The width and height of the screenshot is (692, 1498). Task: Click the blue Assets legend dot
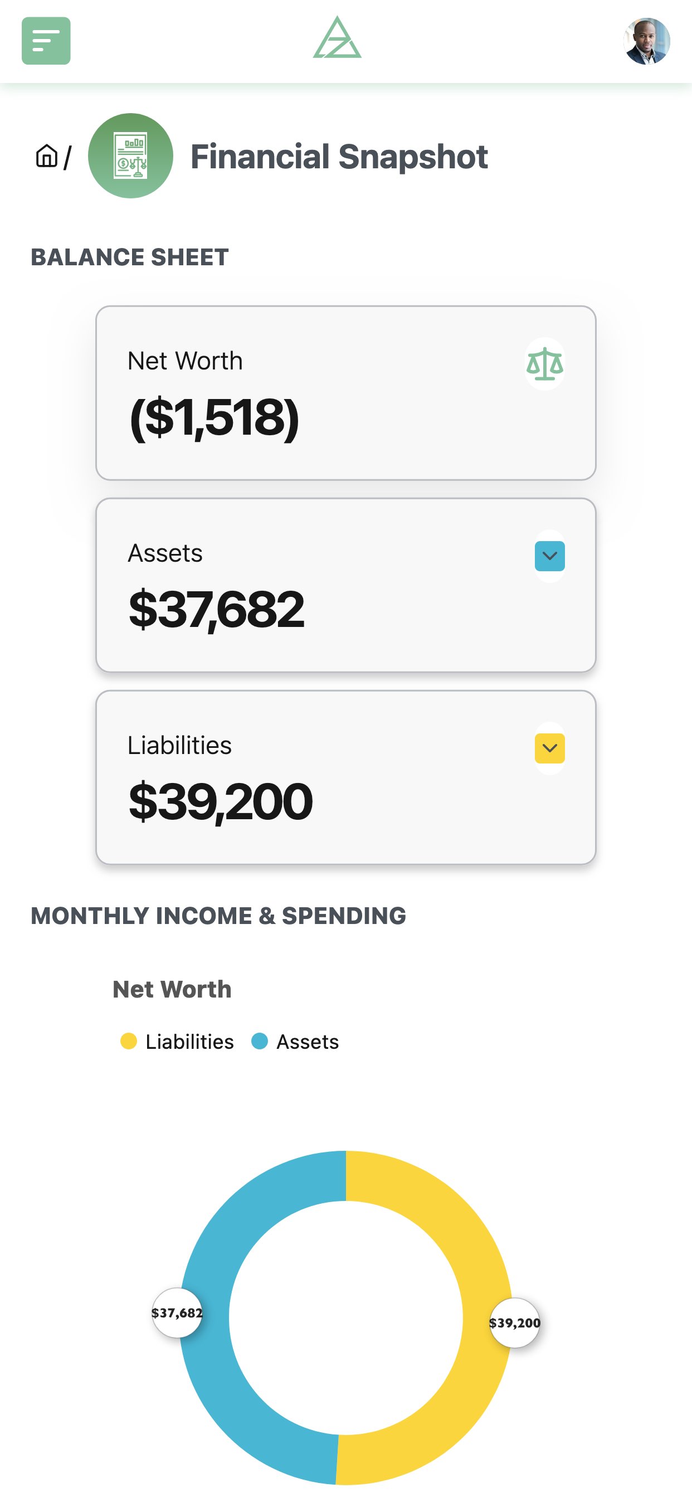259,1041
